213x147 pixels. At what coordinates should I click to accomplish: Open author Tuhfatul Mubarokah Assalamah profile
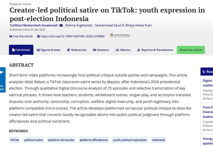(34, 25)
